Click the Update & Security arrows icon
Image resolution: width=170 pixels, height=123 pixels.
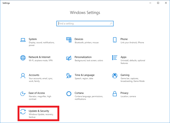(x=23, y=112)
